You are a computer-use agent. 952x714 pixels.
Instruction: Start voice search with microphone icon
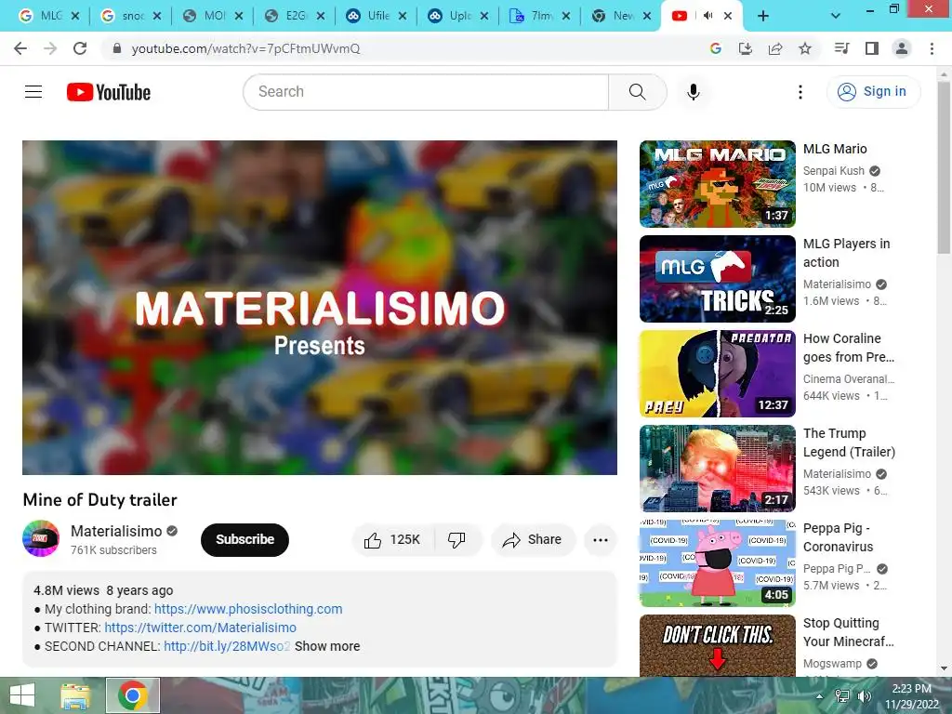(x=694, y=92)
